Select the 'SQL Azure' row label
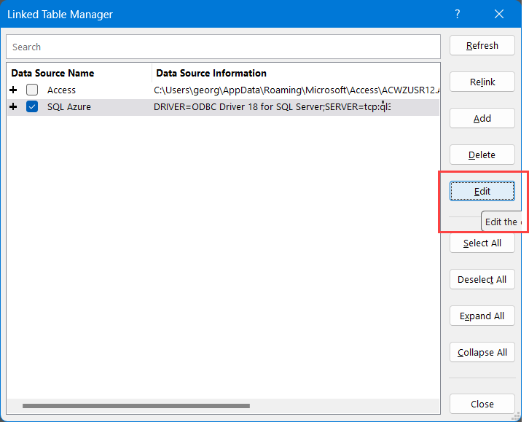The width and height of the screenshot is (529, 422). pos(69,107)
